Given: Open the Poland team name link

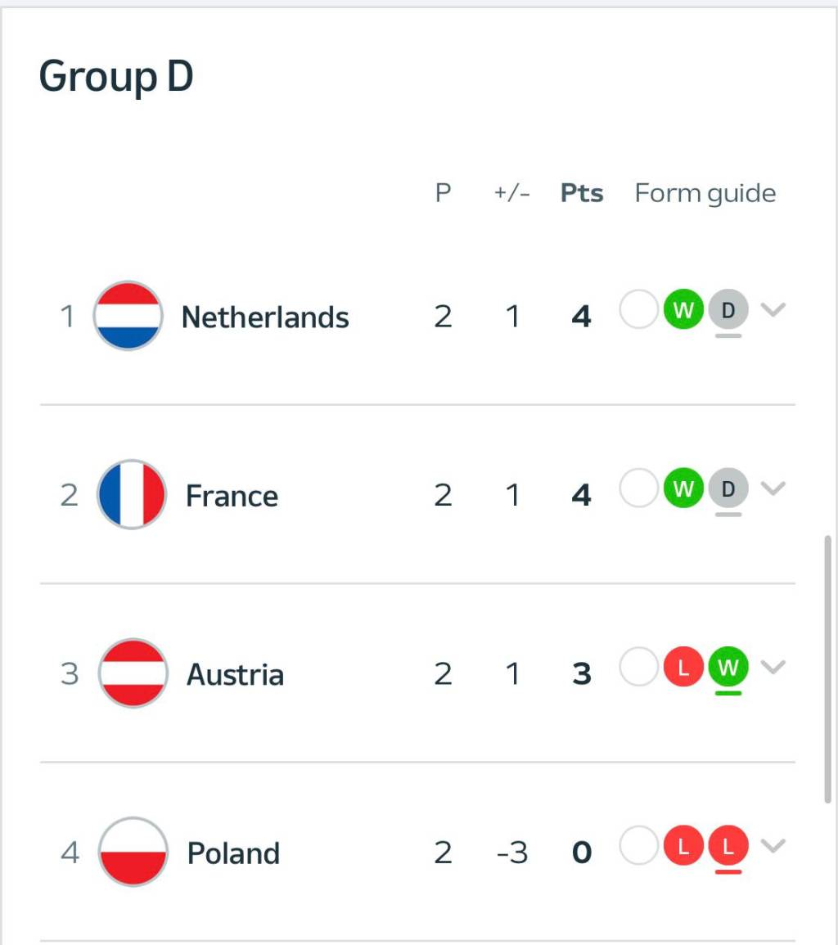Looking at the screenshot, I should click(233, 853).
